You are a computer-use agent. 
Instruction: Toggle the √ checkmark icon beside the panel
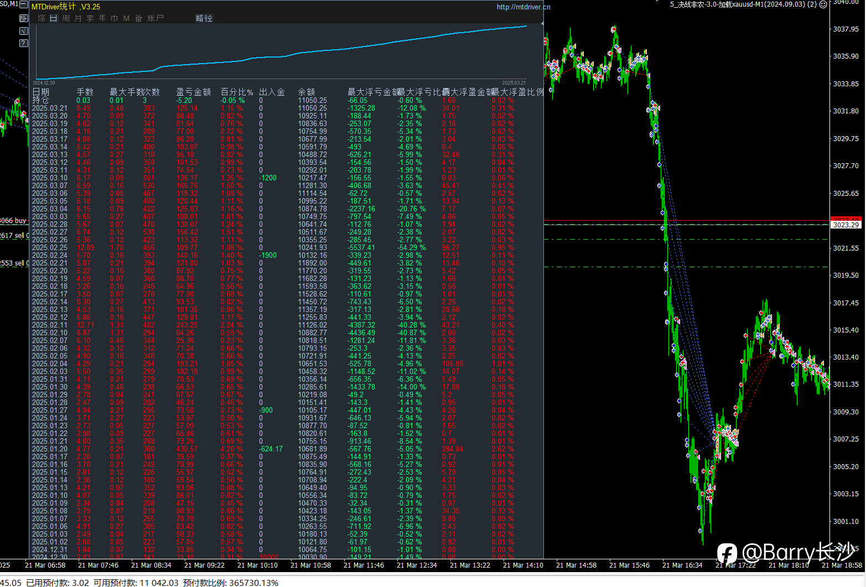[x=23, y=31]
